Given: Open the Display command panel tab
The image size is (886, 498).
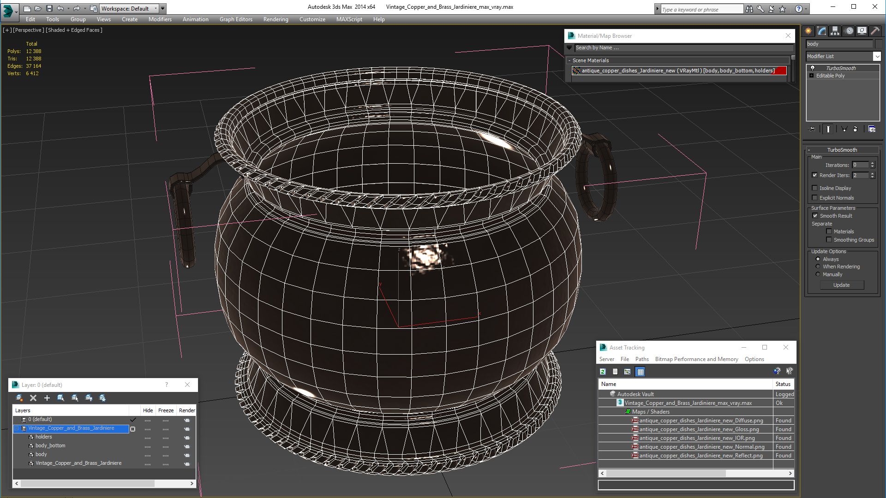Looking at the screenshot, I should [x=862, y=31].
